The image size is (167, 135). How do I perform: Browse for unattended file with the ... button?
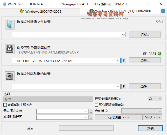91,111
